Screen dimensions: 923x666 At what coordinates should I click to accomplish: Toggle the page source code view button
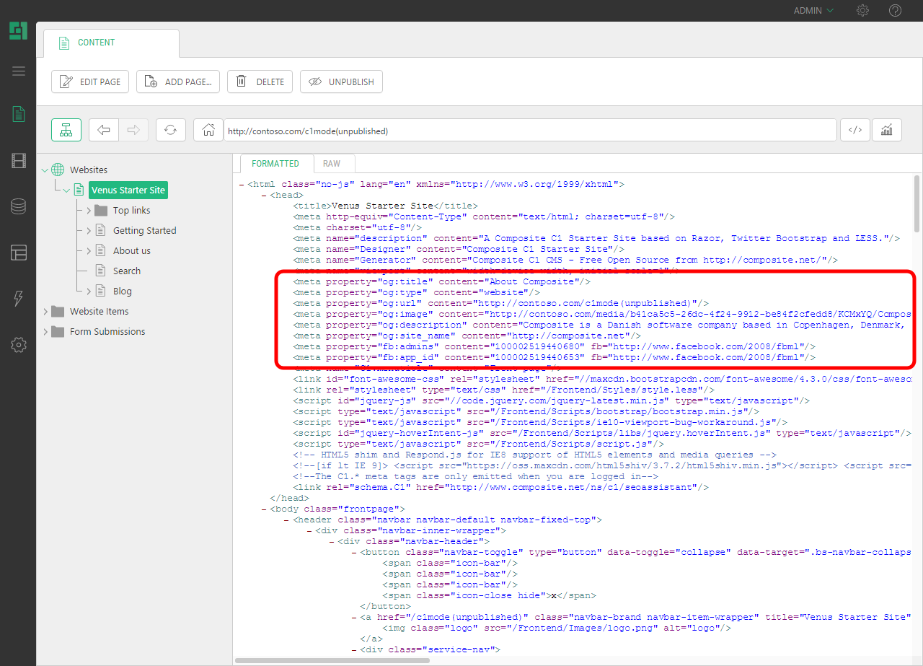click(854, 130)
